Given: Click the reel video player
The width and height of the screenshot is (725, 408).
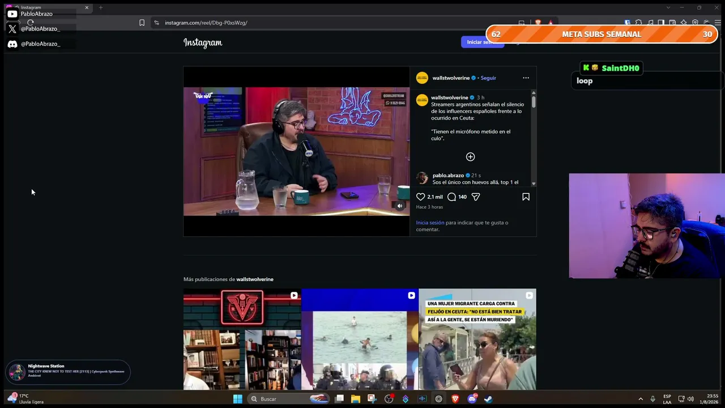Looking at the screenshot, I should (x=296, y=151).
